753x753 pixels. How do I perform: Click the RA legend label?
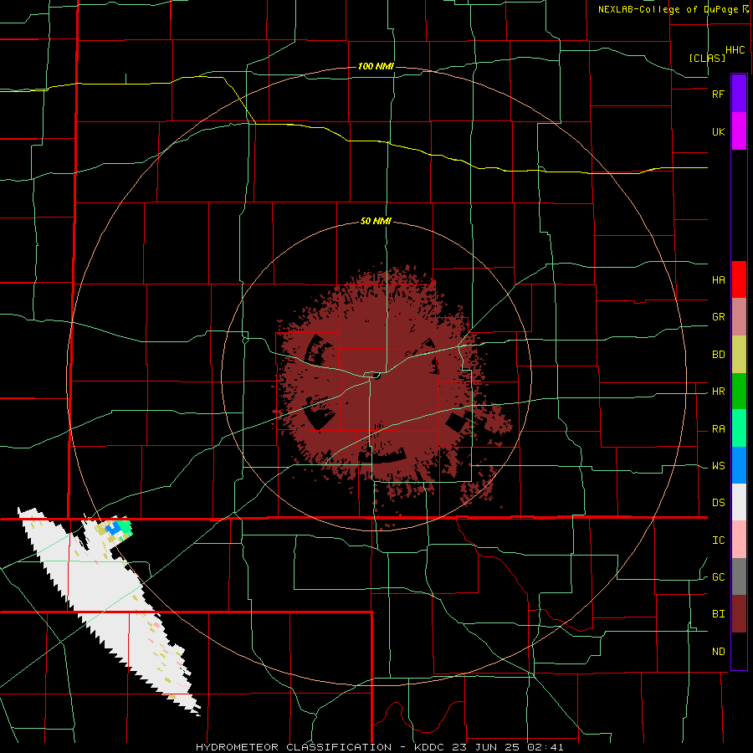(718, 429)
